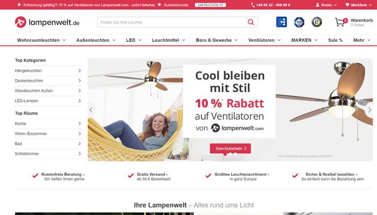Open the Hängeleuchten category link
The height and width of the screenshot is (215, 377).
coord(48,71)
